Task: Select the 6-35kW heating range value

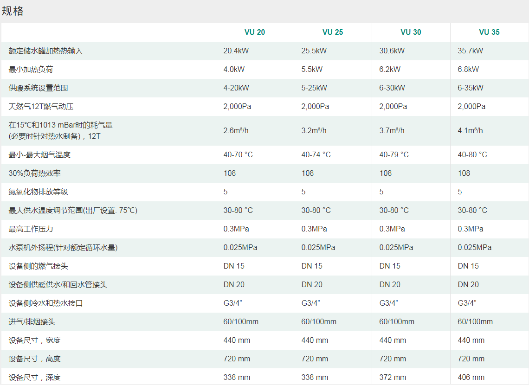Action: (471, 88)
